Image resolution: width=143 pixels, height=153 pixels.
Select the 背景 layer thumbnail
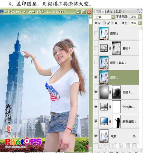[104, 136]
